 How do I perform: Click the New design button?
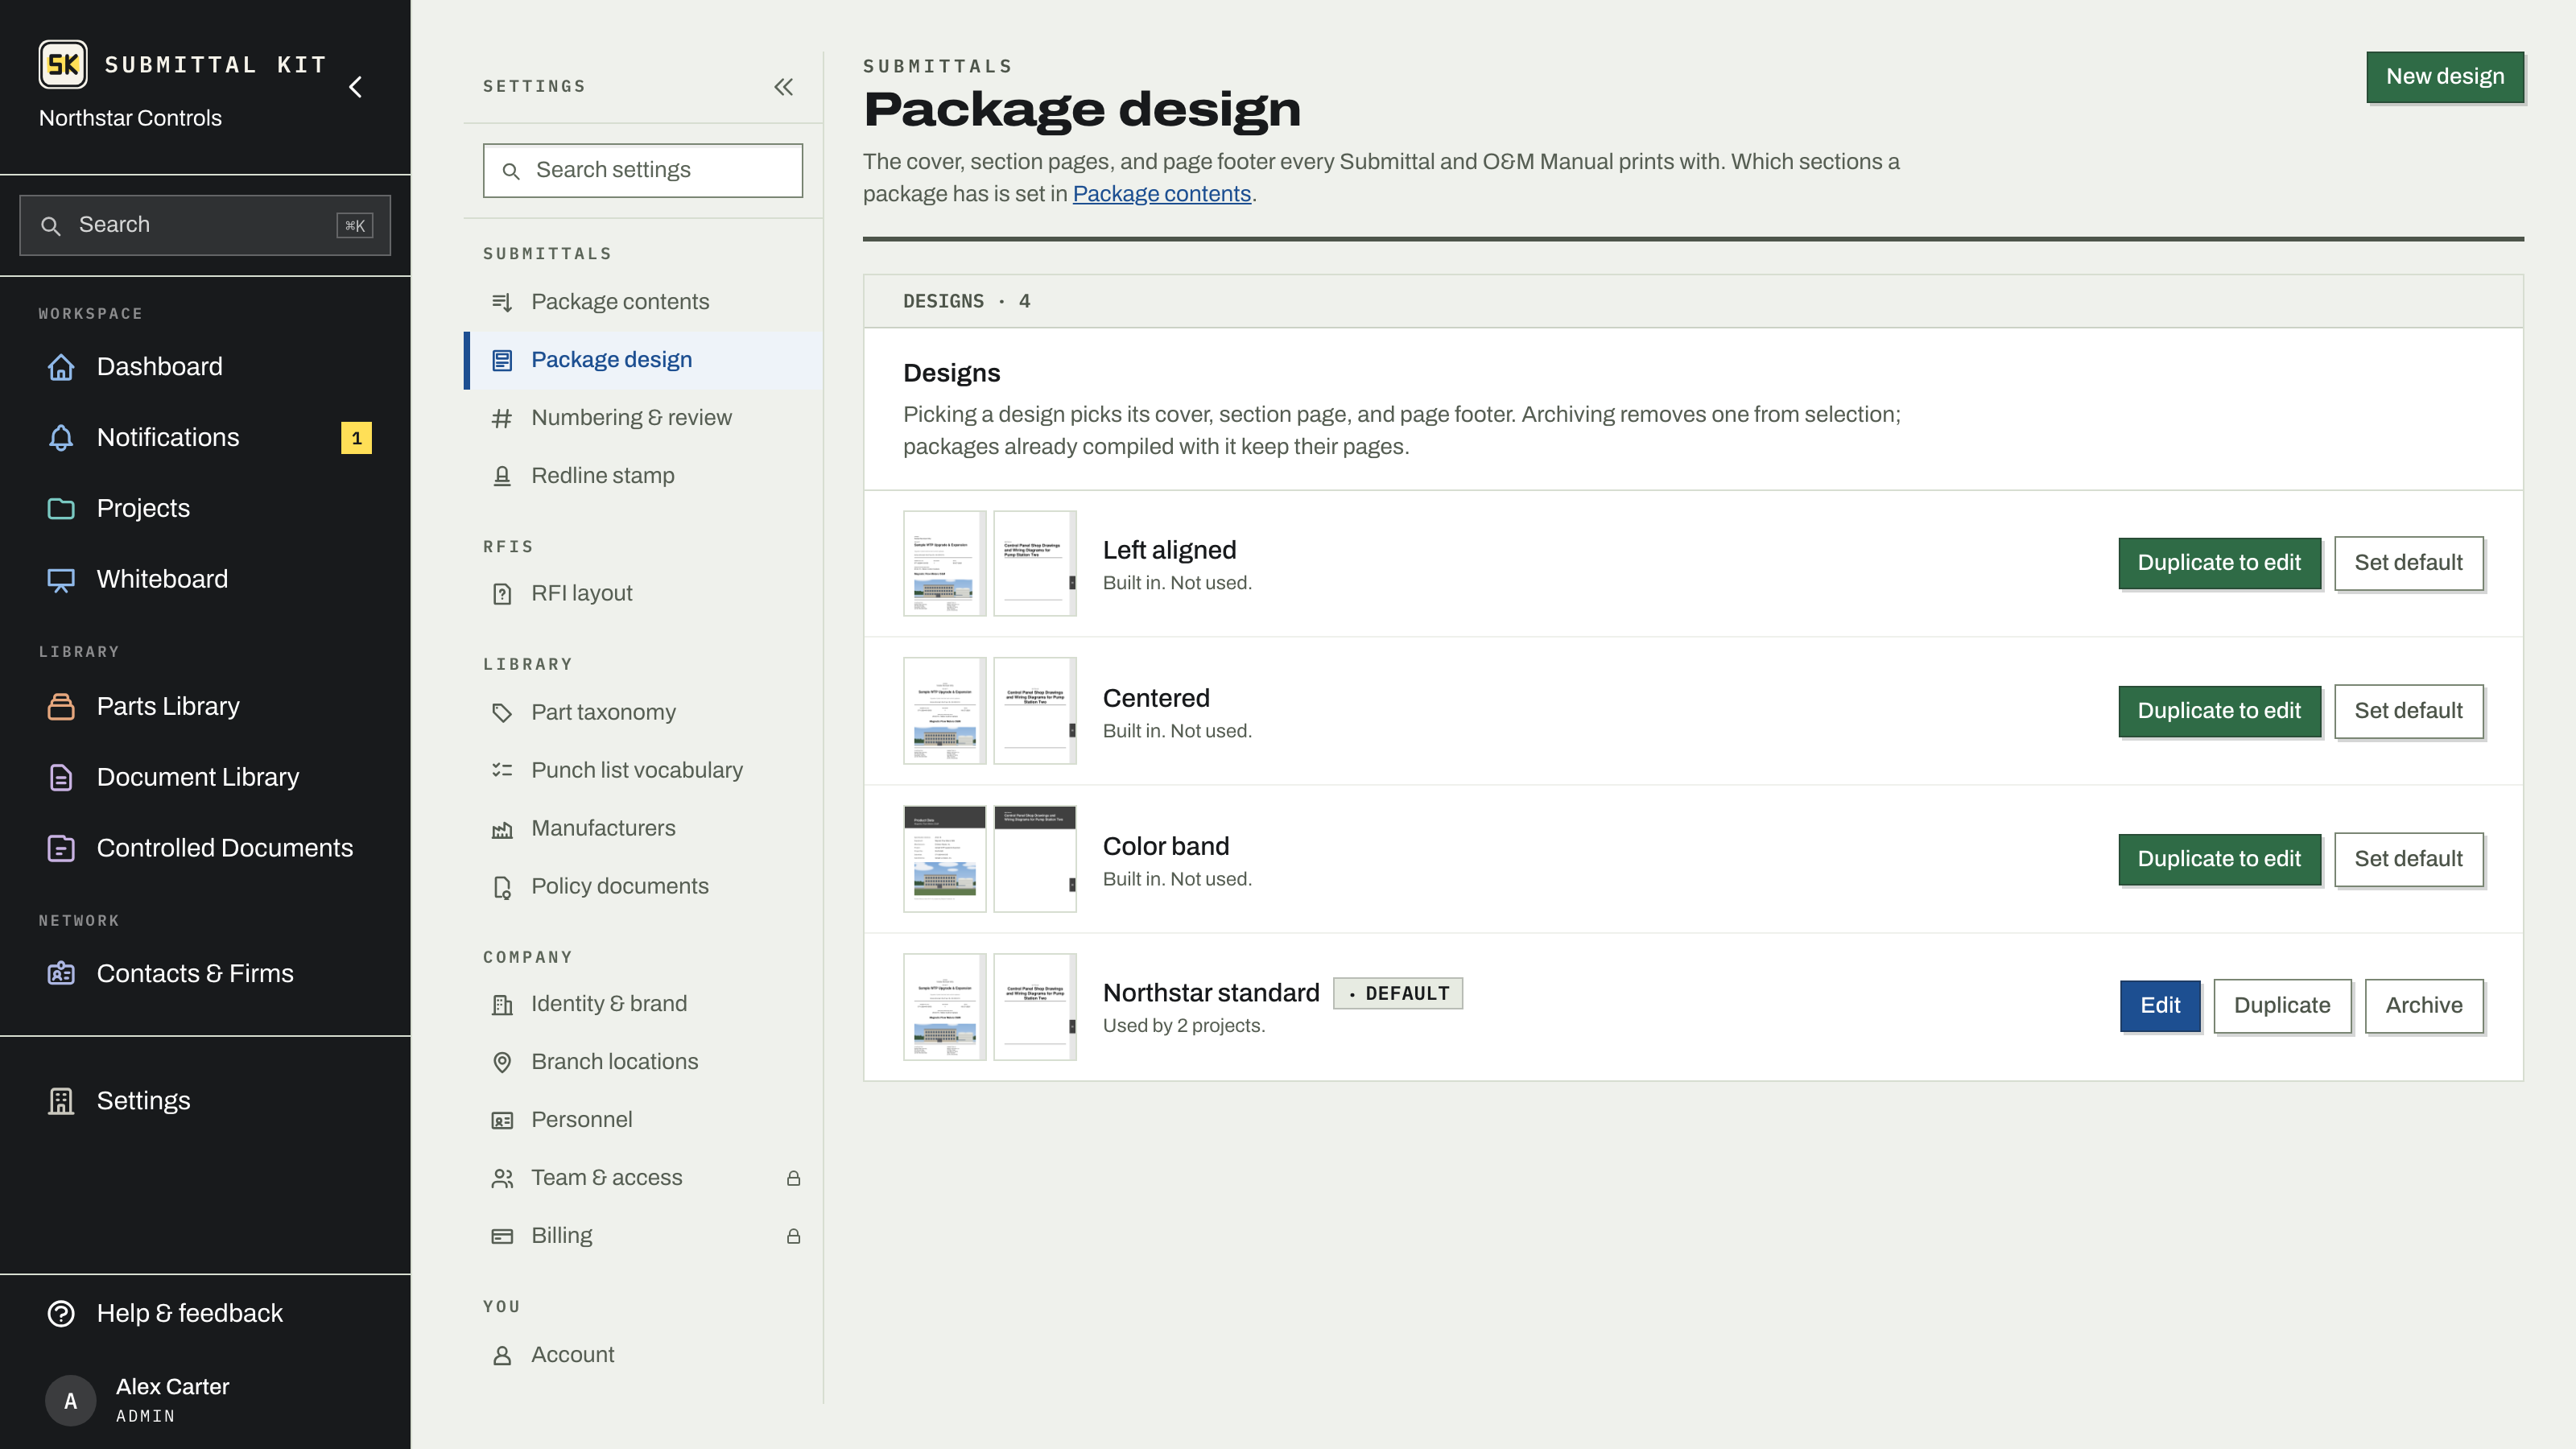(x=2444, y=77)
